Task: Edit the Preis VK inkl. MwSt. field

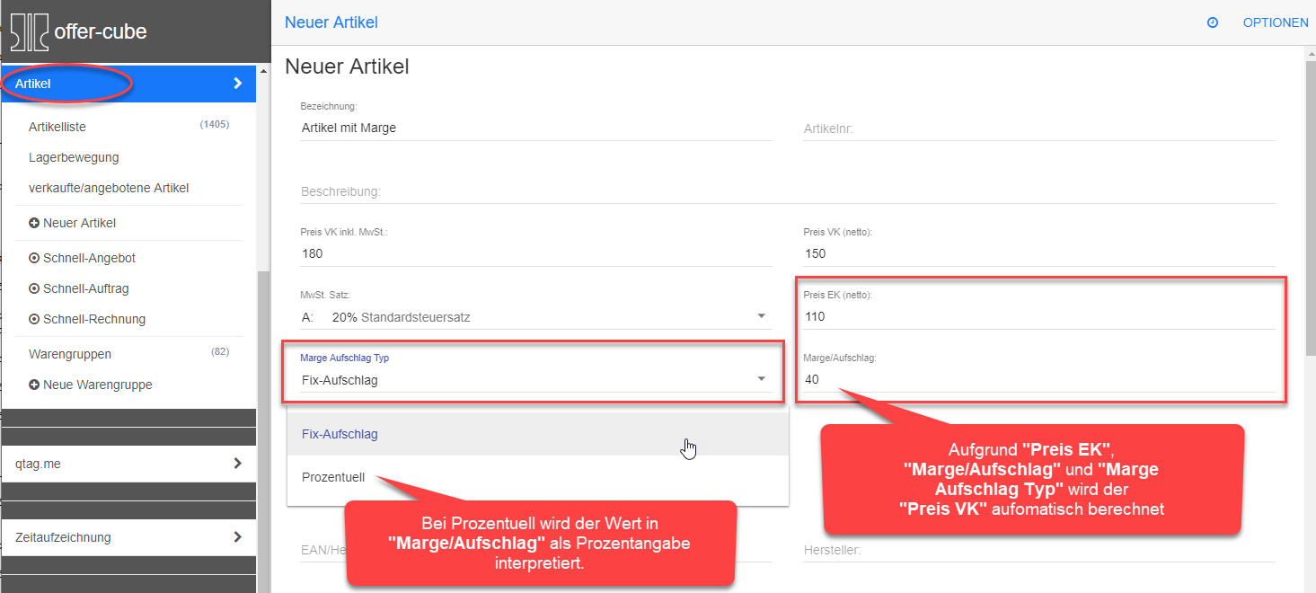Action: pyautogui.click(x=536, y=253)
